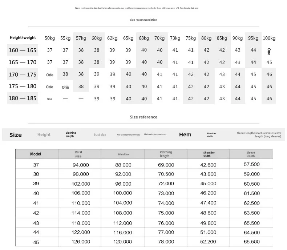Select the 65kg column header
287x250 pixels.
128,38
